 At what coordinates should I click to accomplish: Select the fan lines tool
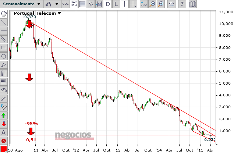4,65
